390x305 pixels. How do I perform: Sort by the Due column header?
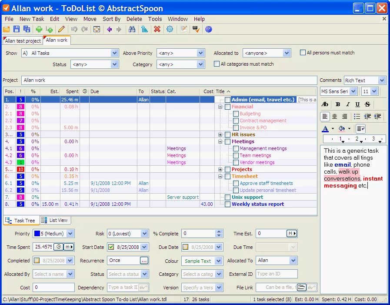click(x=113, y=91)
